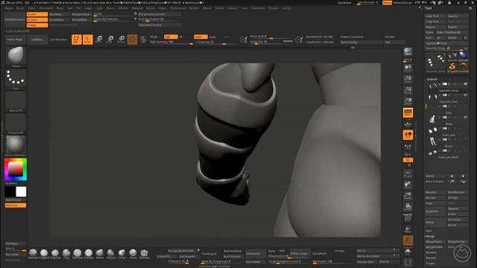This screenshot has width=477, height=268.
Task: Open the material sphere picker
Action: click(x=16, y=146)
